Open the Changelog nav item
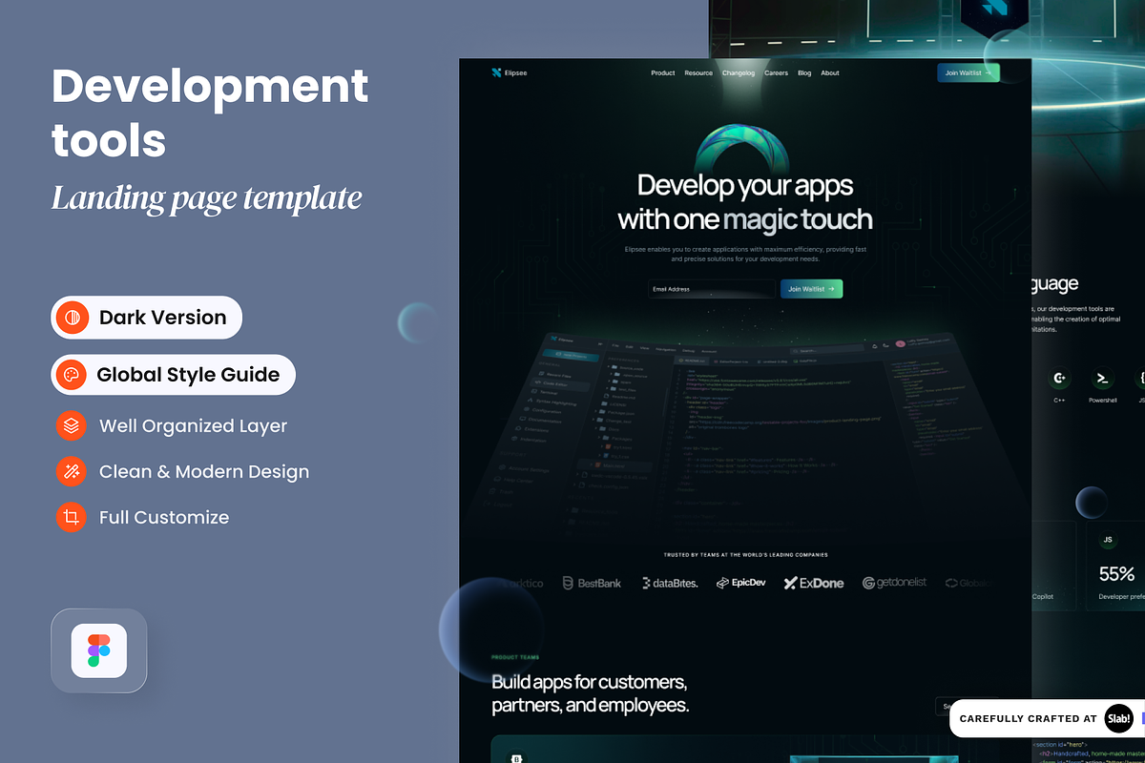Image resolution: width=1145 pixels, height=763 pixels. (739, 73)
